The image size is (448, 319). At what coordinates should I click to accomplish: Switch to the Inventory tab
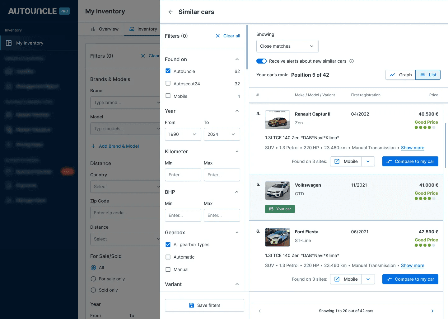click(142, 29)
